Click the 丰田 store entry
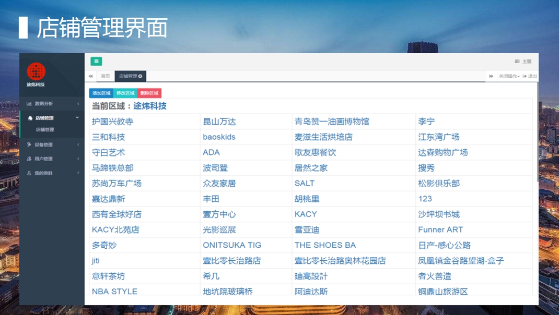 211,199
